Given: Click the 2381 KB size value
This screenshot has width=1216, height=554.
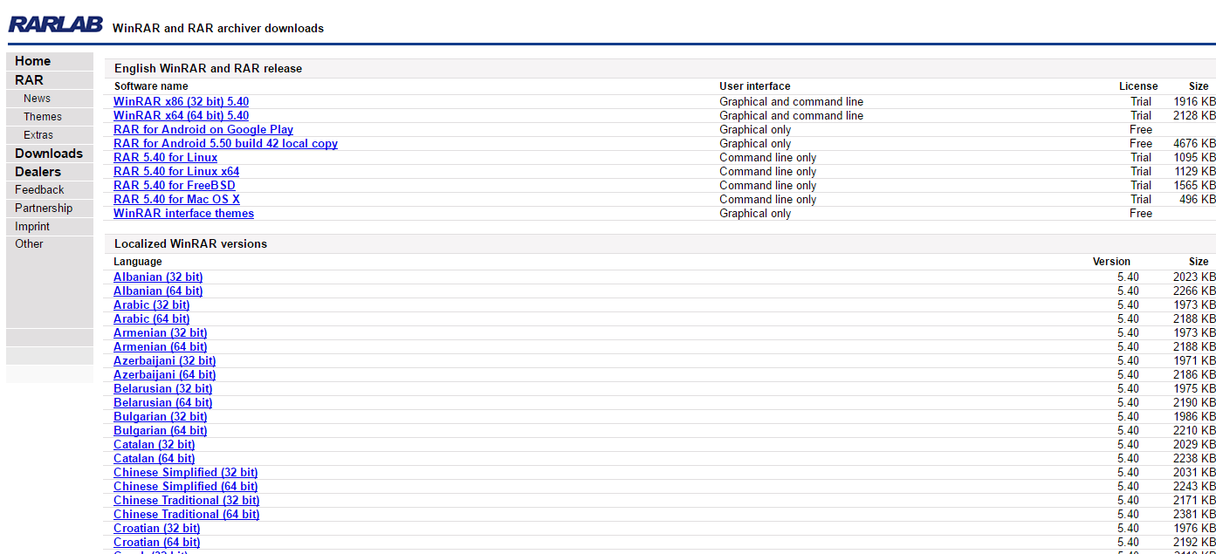Looking at the screenshot, I should [x=1195, y=515].
